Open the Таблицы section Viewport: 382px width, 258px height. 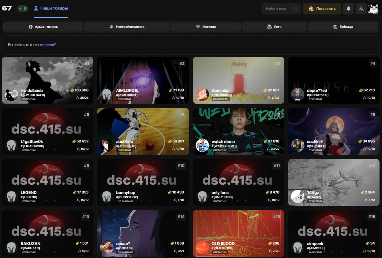pyautogui.click(x=343, y=27)
